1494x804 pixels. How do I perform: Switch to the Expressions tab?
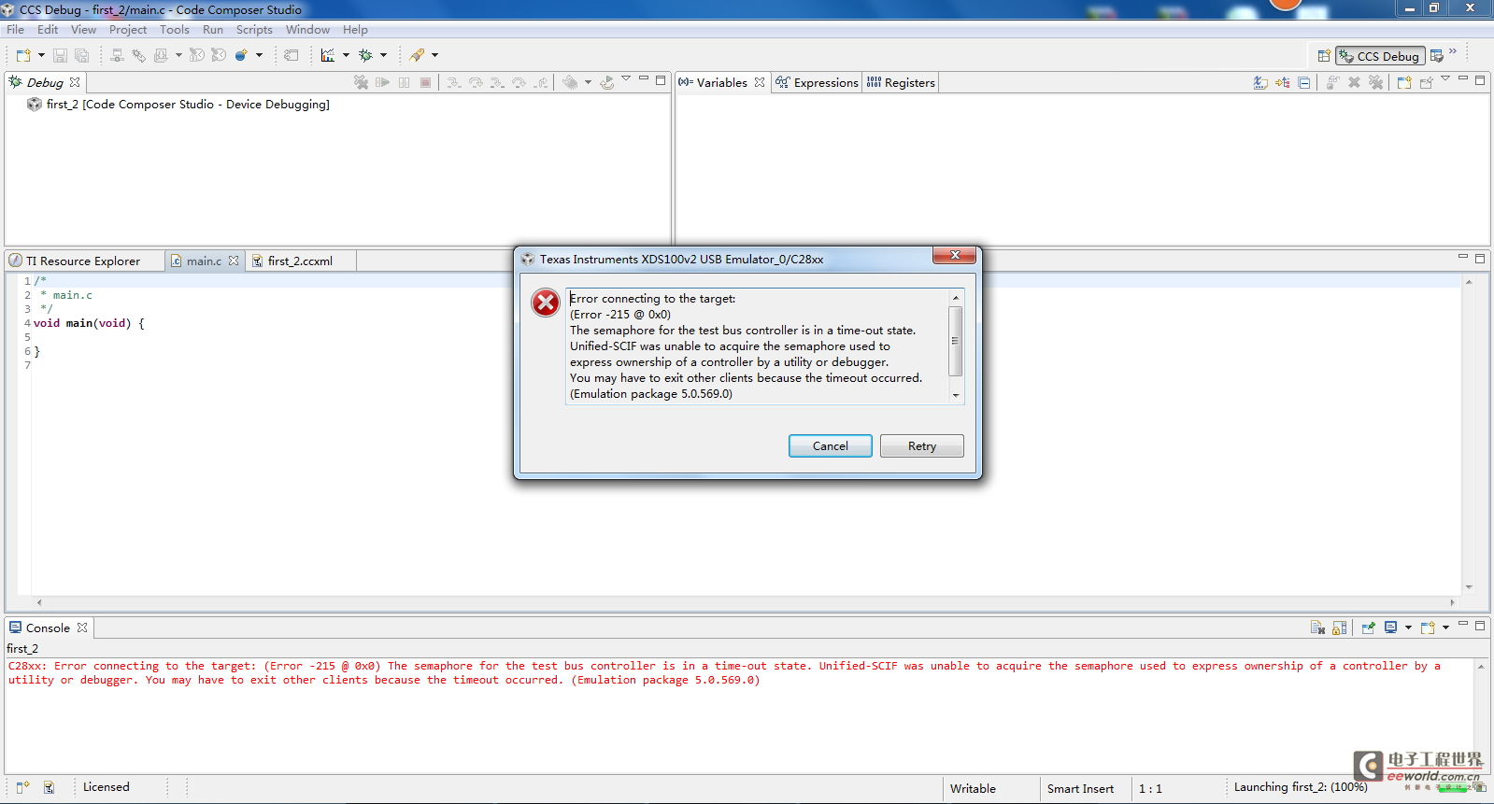tap(817, 83)
